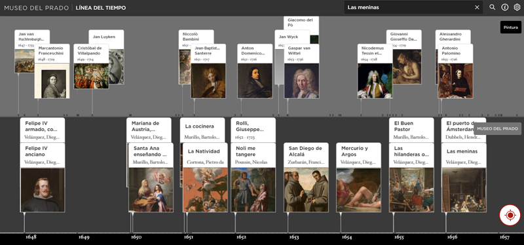
Task: Select the Niccolò Bambini card
Action: click(x=196, y=37)
